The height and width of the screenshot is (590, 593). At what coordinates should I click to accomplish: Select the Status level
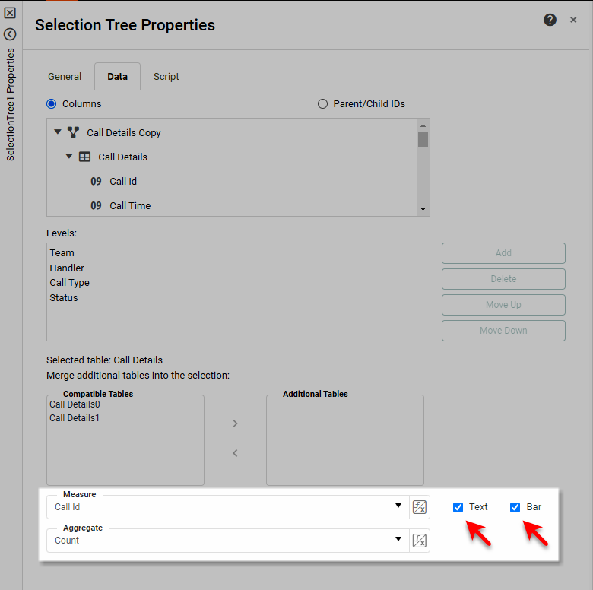click(x=64, y=298)
